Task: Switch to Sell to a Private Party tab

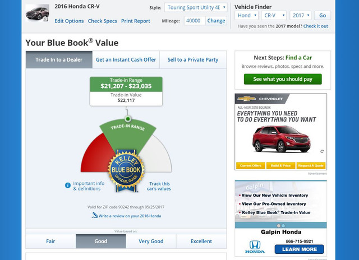Action: 193,60
